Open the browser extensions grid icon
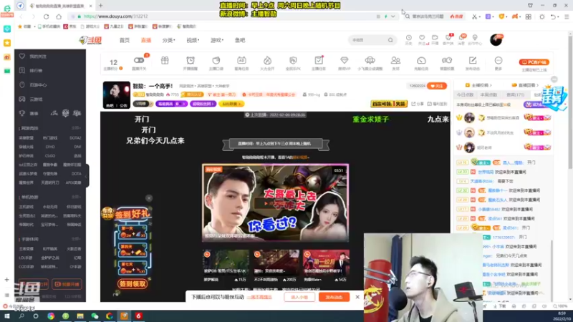The height and width of the screenshot is (322, 573). (x=529, y=16)
